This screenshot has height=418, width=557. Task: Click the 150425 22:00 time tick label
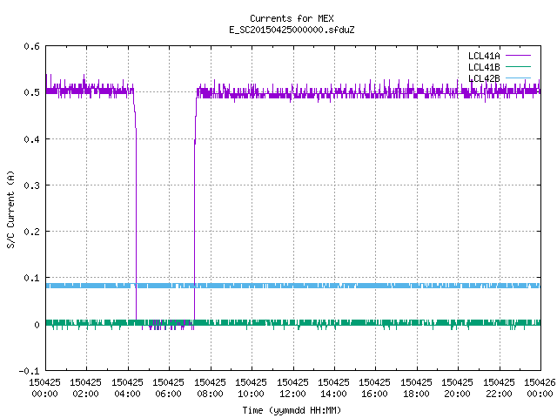(499, 388)
